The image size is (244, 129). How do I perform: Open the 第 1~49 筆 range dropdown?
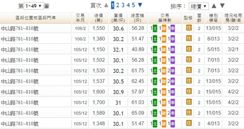point(34,6)
